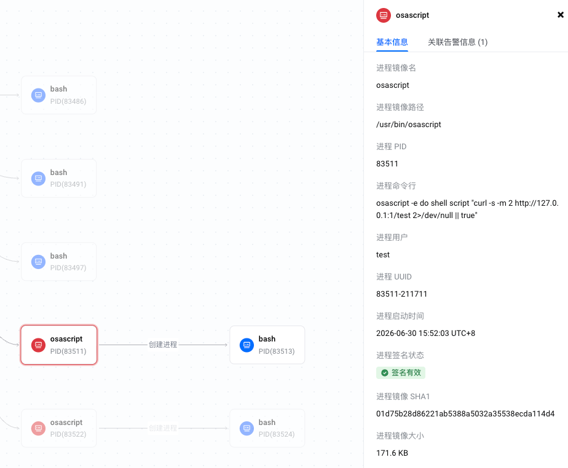568x468 pixels.
Task: Click the green signature valid check icon
Action: point(385,373)
